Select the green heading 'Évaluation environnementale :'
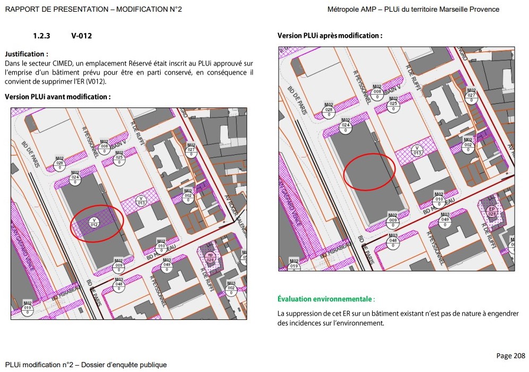 pyautogui.click(x=326, y=299)
